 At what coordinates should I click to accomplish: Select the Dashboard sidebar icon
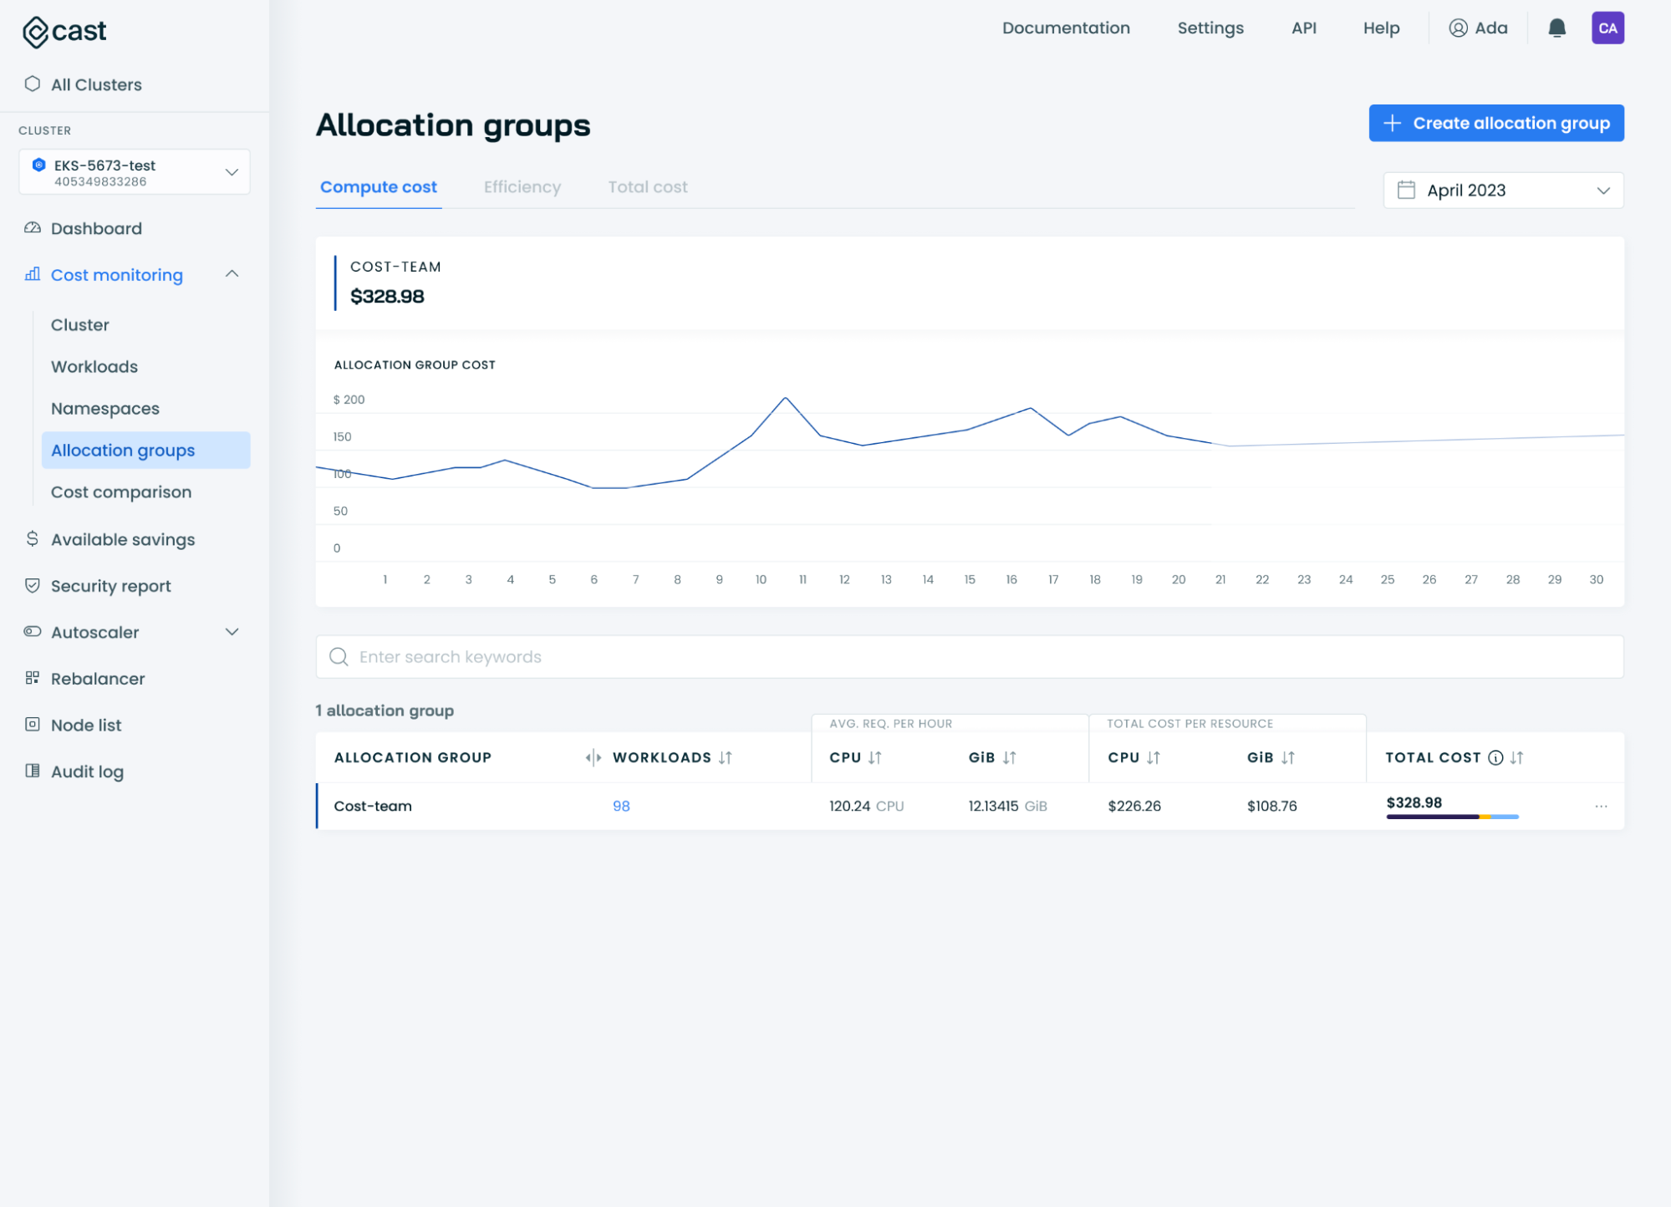32,227
